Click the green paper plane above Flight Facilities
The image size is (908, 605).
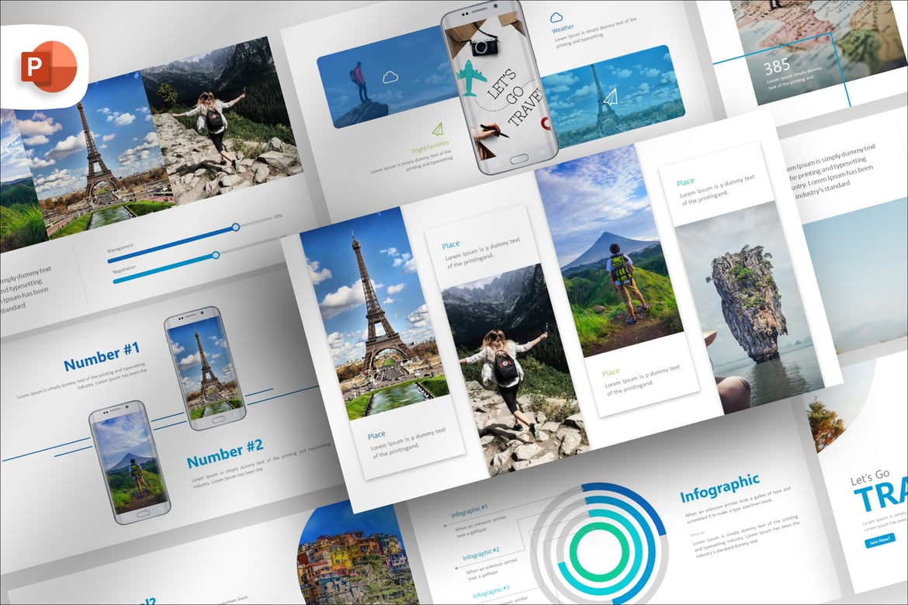click(438, 129)
